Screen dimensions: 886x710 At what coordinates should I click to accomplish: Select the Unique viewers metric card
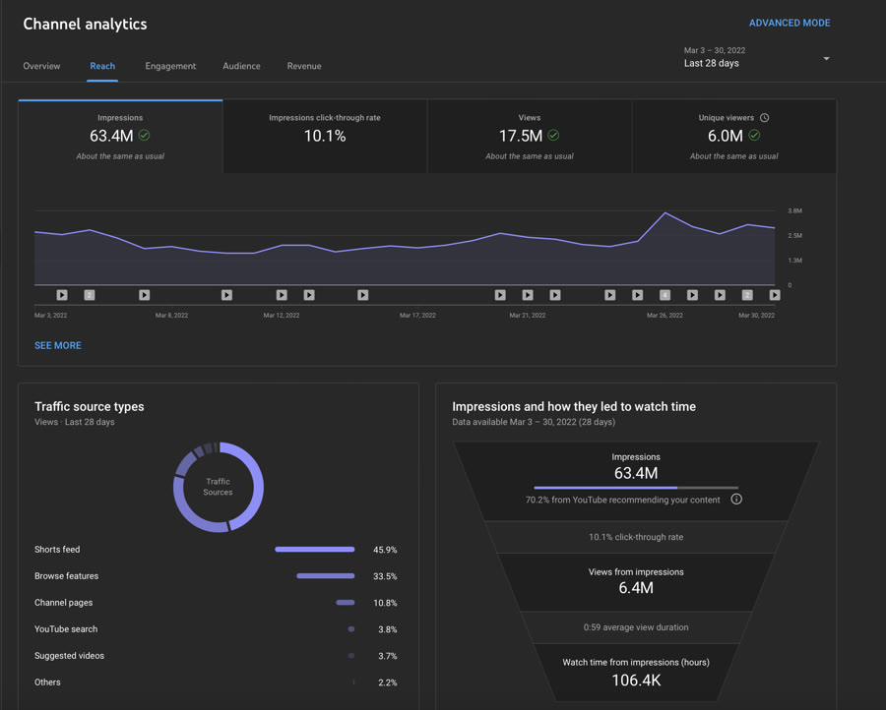[x=734, y=137]
